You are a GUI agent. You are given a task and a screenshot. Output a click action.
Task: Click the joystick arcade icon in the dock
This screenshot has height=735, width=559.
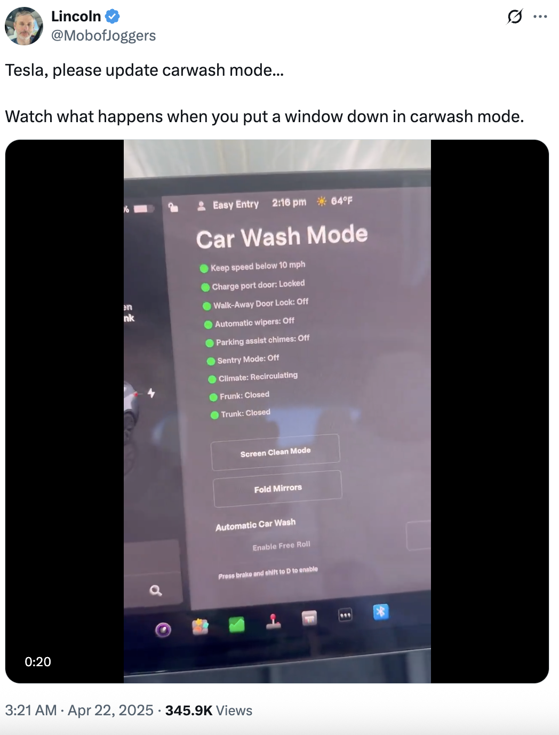[274, 621]
